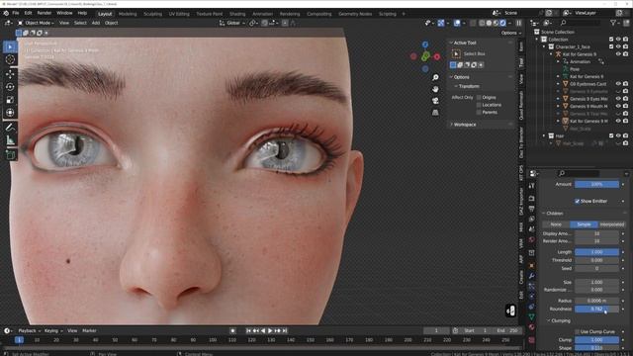This screenshot has width=633, height=356.
Task: Select the Transform tool
Action: [x=10, y=113]
